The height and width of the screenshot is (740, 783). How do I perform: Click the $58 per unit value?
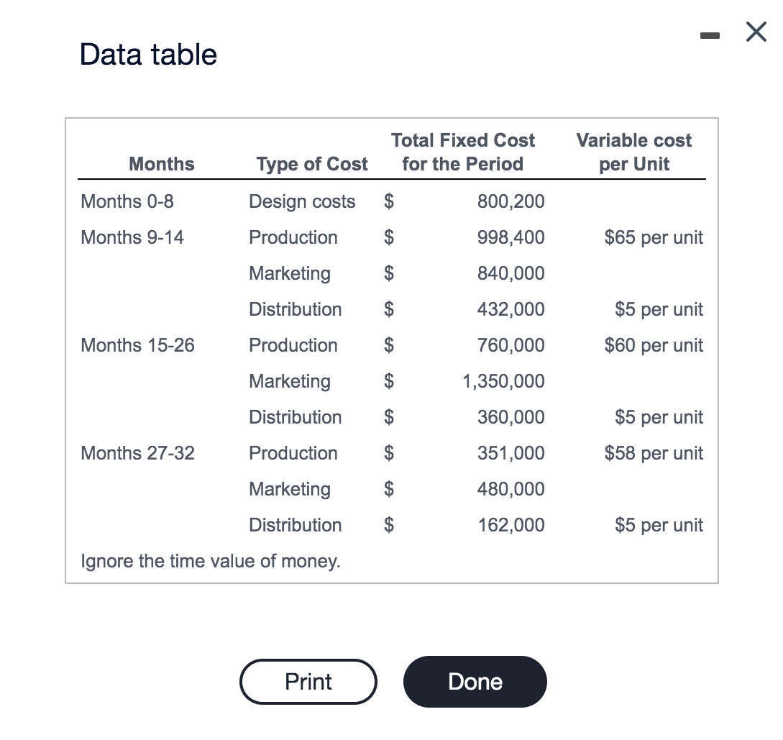[x=654, y=453]
